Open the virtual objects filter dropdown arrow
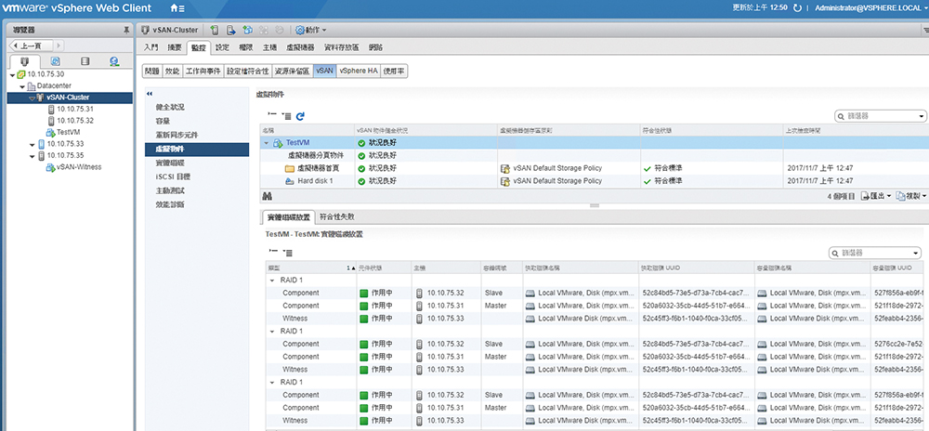 pyautogui.click(x=922, y=117)
